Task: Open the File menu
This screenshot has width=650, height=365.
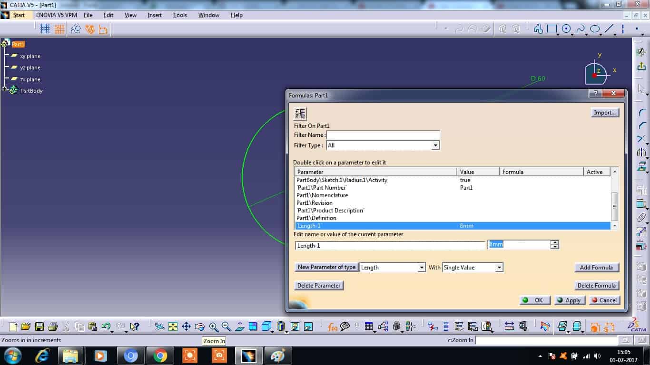Action: pos(88,15)
